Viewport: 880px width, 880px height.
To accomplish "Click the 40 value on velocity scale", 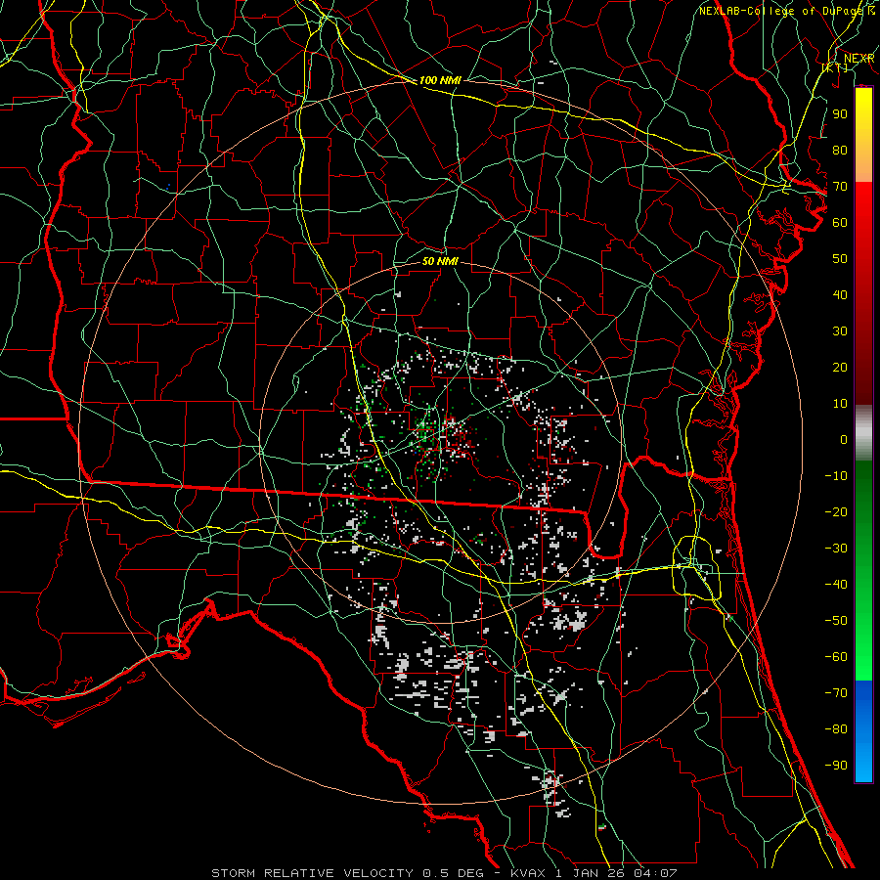I will [x=840, y=294].
